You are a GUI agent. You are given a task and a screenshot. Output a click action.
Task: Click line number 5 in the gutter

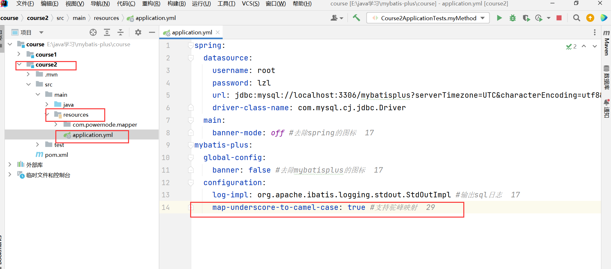(168, 95)
